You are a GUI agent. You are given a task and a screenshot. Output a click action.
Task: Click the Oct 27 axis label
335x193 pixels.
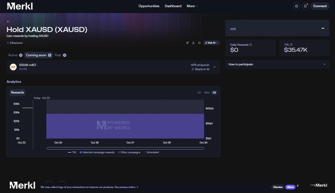coord(130,142)
